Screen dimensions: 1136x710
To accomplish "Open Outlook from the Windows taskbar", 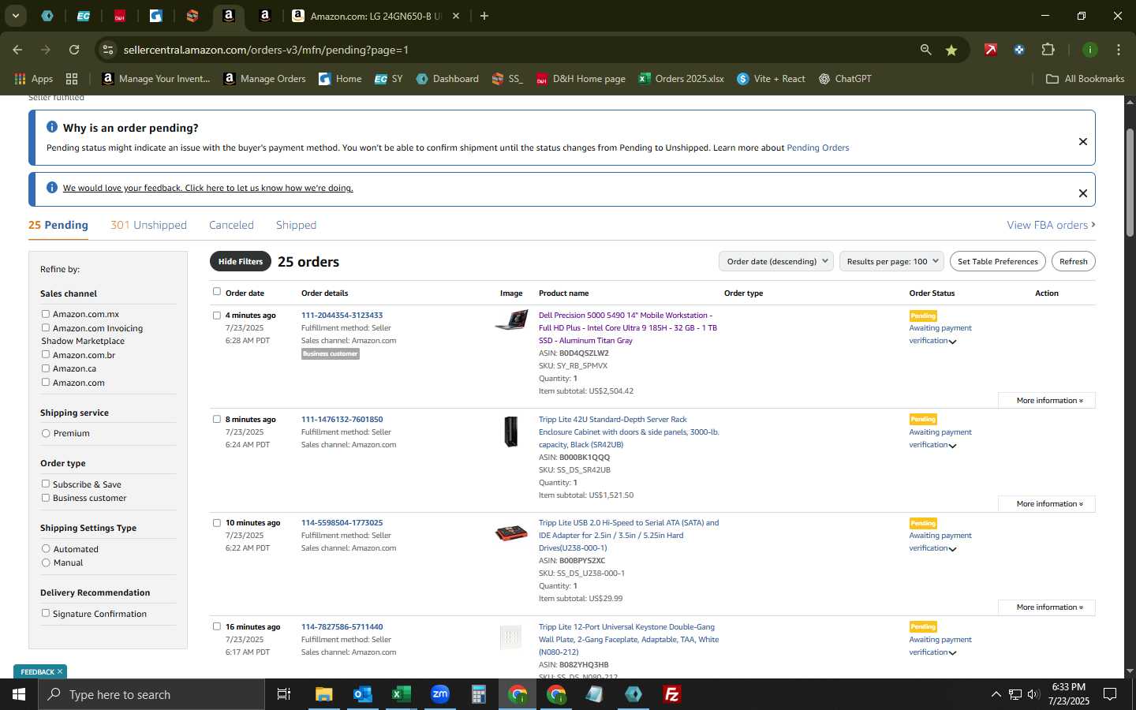I will [362, 694].
